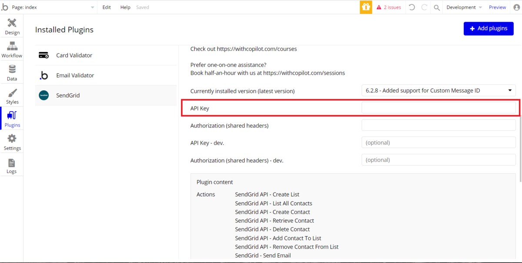
Task: Click Authorization (shared headers) input field
Action: 438,125
